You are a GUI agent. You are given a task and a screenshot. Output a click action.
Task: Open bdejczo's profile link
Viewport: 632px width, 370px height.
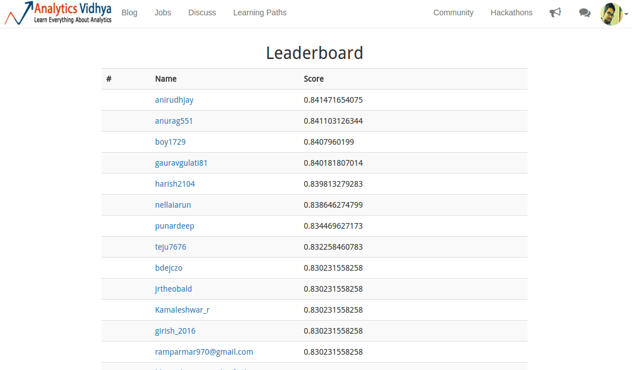point(169,268)
